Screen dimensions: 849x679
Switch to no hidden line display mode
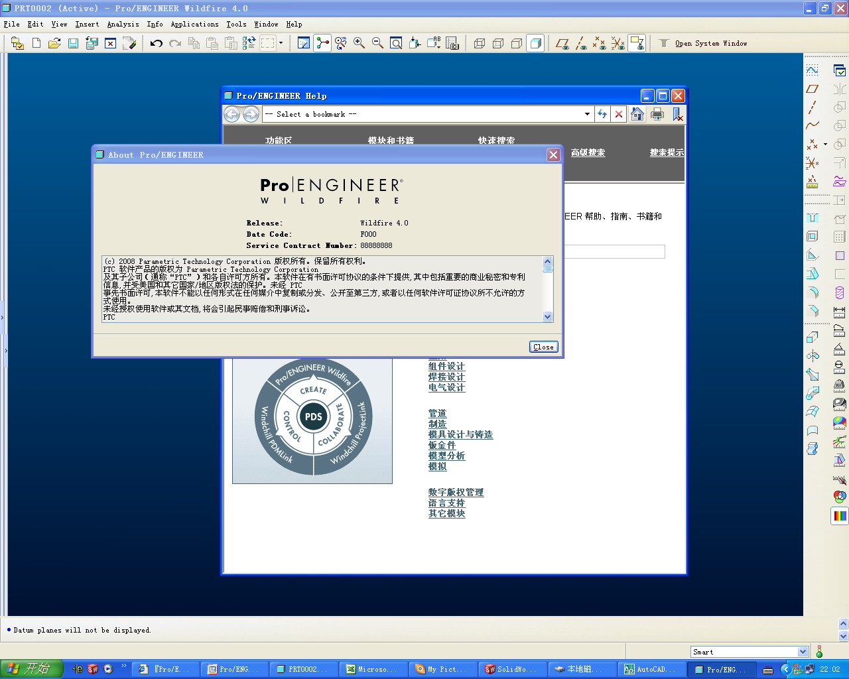click(517, 44)
